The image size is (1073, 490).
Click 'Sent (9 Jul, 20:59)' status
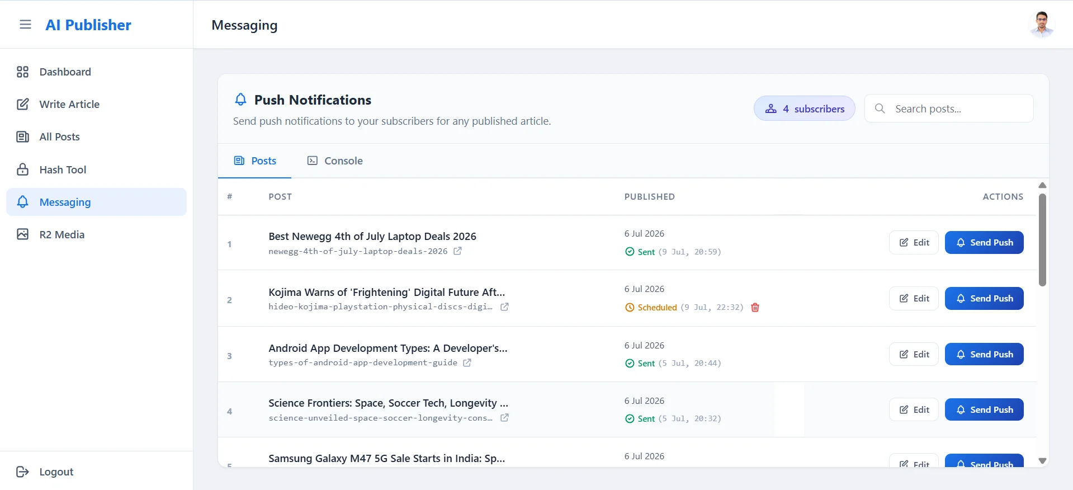[673, 252]
